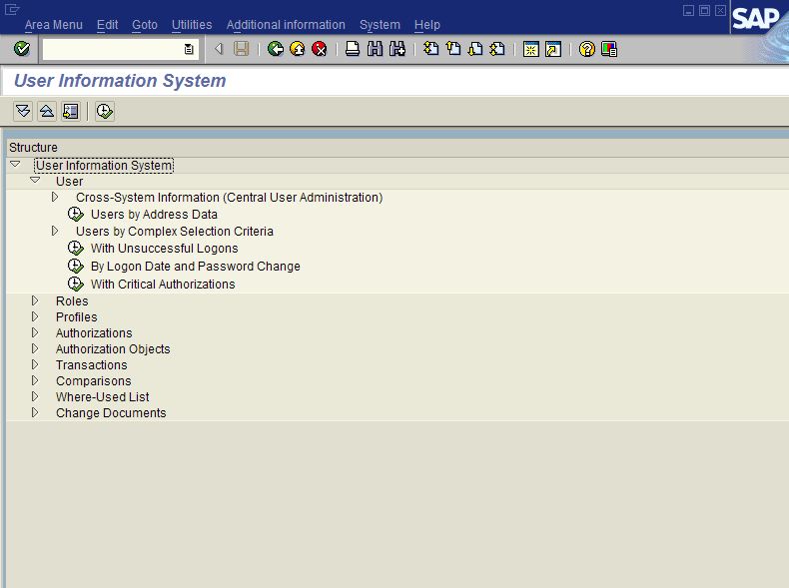Click the green Back arrow icon
Image resolution: width=789 pixels, height=588 pixels.
276,49
